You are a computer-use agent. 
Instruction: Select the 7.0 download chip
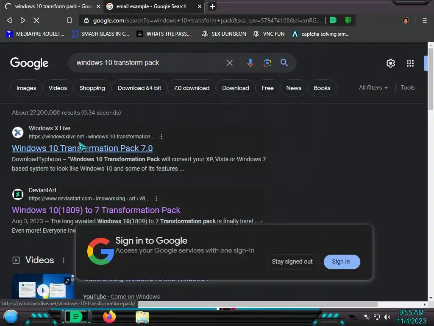click(192, 88)
